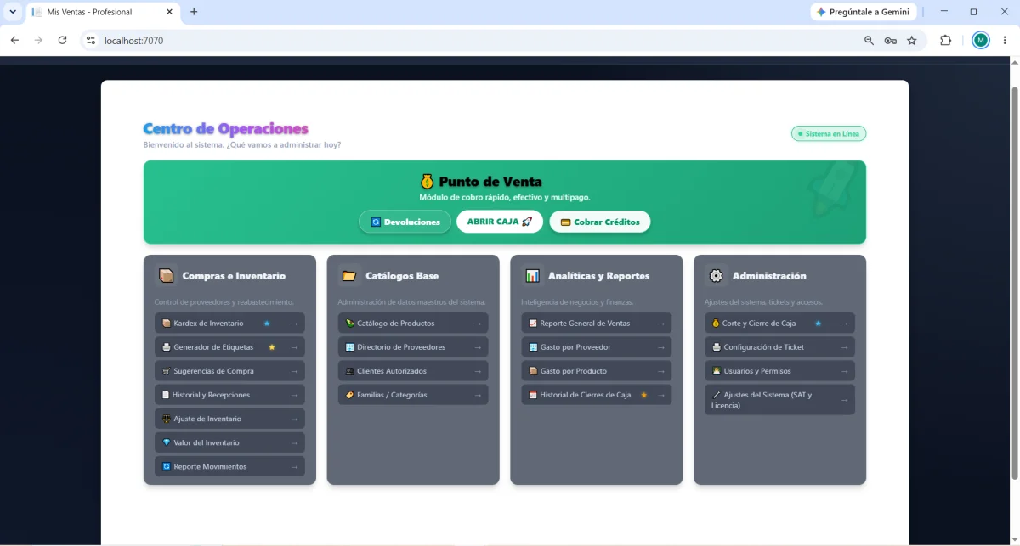Open the saved passwords key icon

click(890, 40)
